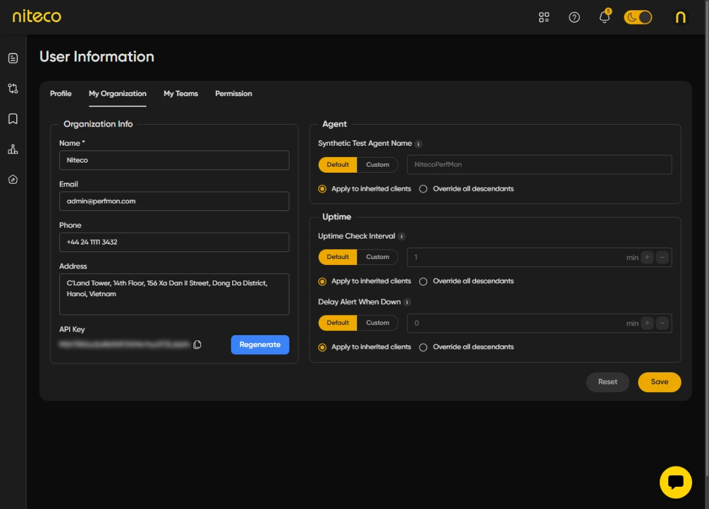
Task: Select Apply to inherited clients for Delay Alert
Action: tap(323, 347)
